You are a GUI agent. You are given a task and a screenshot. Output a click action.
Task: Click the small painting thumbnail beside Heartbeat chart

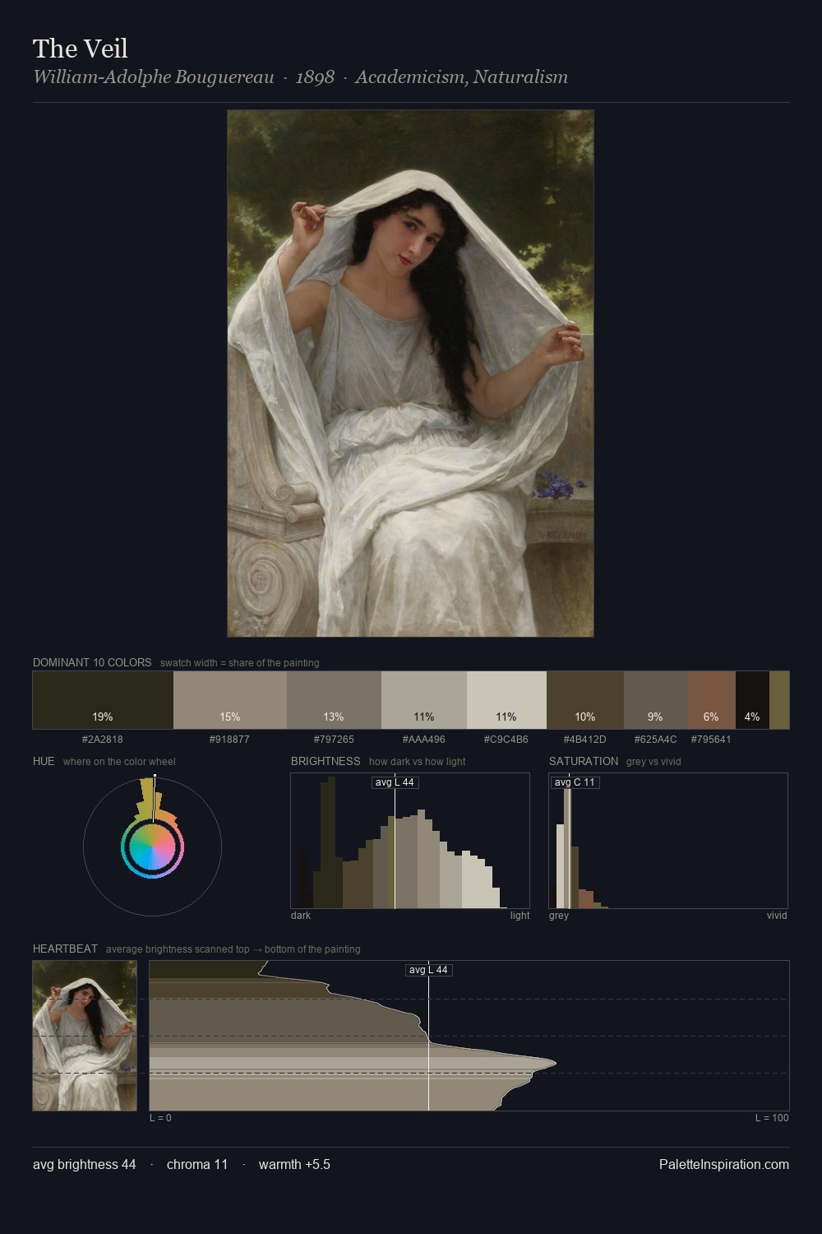point(85,1036)
